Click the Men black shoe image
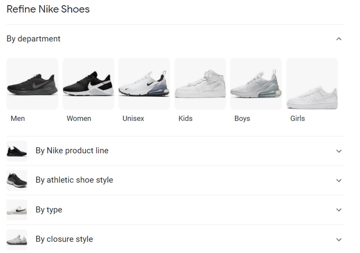360x253 pixels. 32,84
